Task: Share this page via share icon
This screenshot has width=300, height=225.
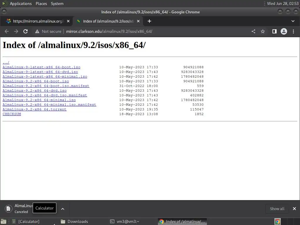Action: click(253, 31)
